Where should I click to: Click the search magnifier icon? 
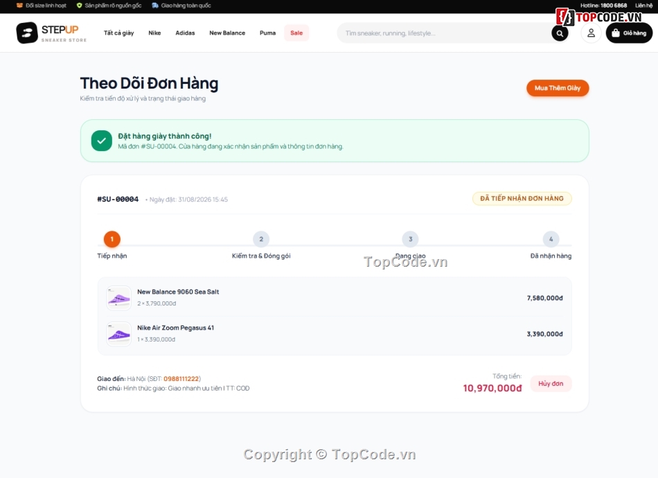click(560, 33)
